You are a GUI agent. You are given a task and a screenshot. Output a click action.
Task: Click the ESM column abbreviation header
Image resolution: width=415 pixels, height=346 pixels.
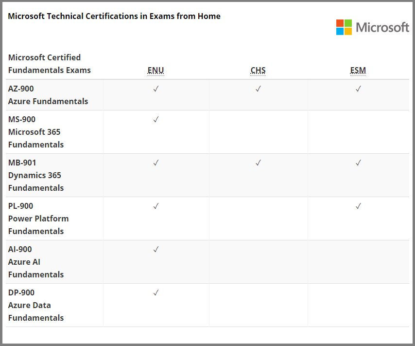click(x=358, y=70)
